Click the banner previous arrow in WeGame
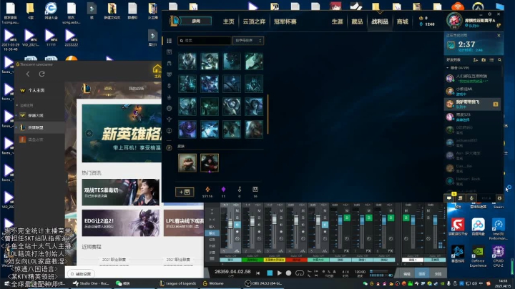Viewport: 515px width, 289px height. pos(89,133)
